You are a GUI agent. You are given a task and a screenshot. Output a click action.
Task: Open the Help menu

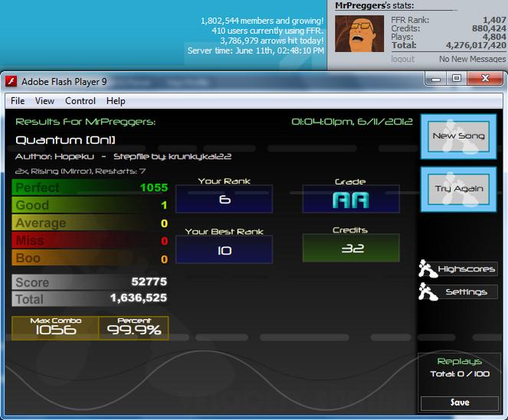point(116,101)
